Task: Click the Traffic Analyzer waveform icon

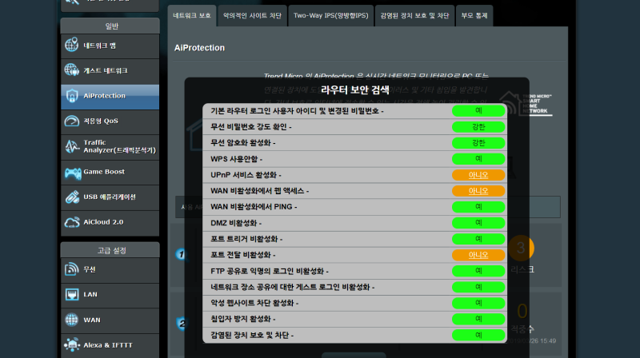Action: click(x=72, y=146)
